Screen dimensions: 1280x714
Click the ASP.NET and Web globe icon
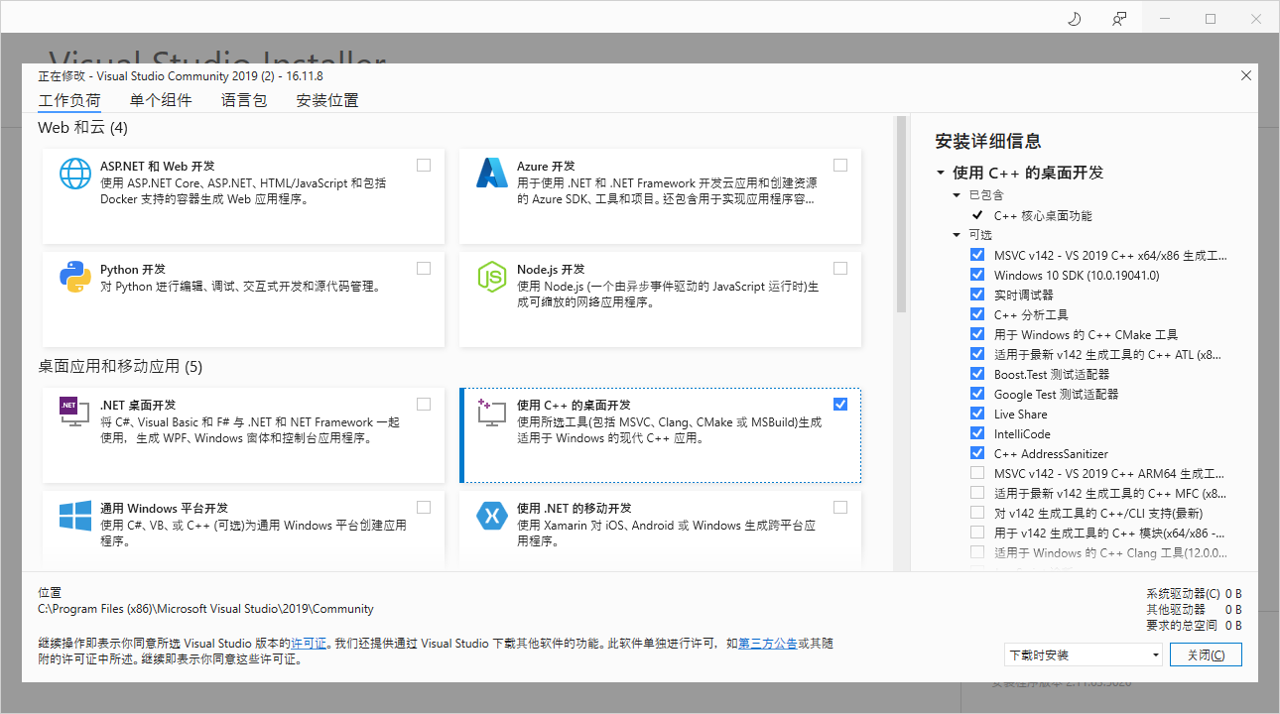pyautogui.click(x=75, y=174)
